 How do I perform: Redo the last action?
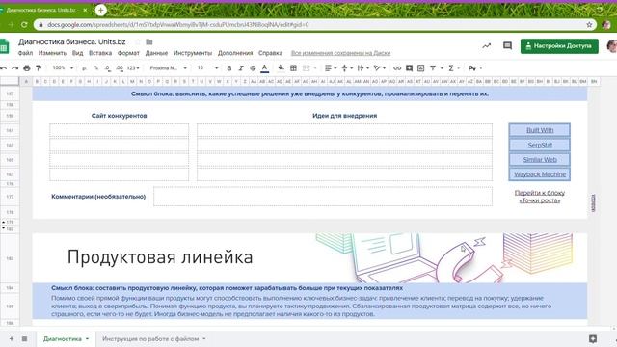(15, 68)
